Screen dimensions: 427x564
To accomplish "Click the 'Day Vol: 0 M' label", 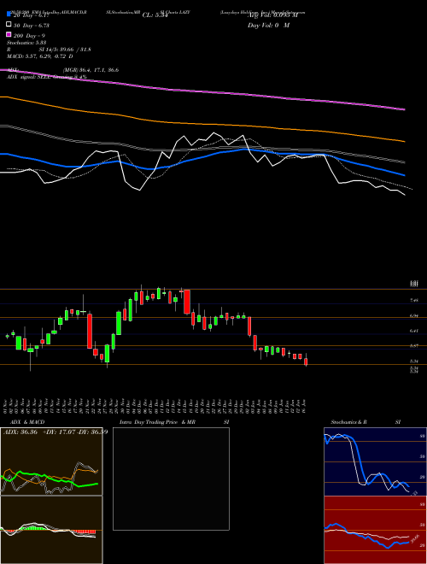I will click(268, 26).
